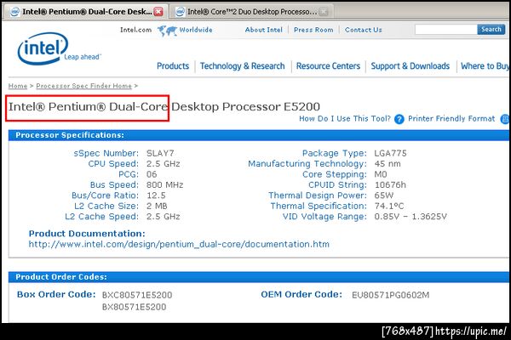This screenshot has width=511, height=340.
Task: Click box order code BXC80571E5200
Action: 137,295
